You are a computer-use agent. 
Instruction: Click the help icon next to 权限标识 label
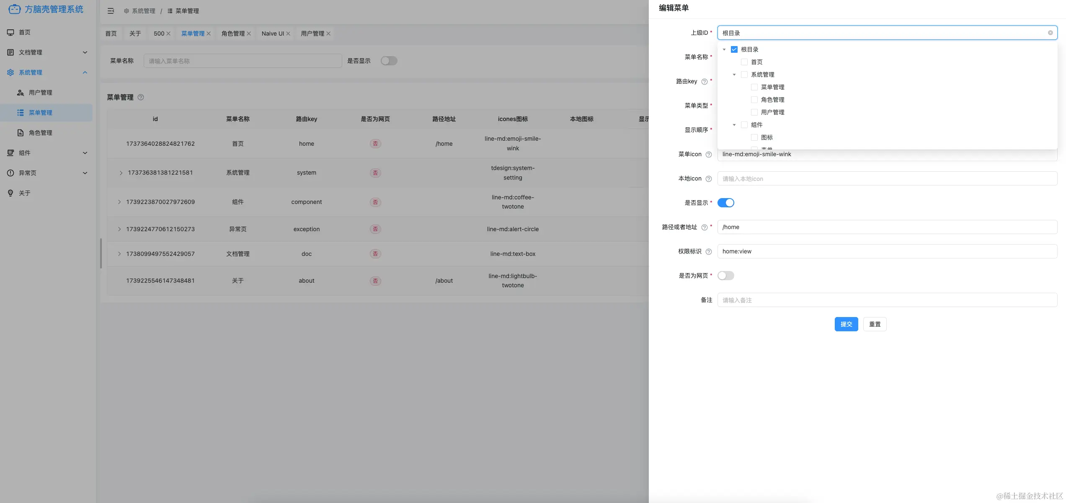tap(709, 252)
